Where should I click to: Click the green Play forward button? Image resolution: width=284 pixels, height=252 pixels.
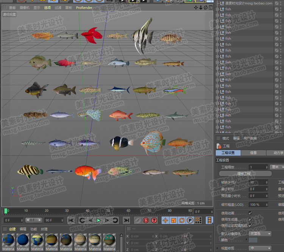click(98, 220)
